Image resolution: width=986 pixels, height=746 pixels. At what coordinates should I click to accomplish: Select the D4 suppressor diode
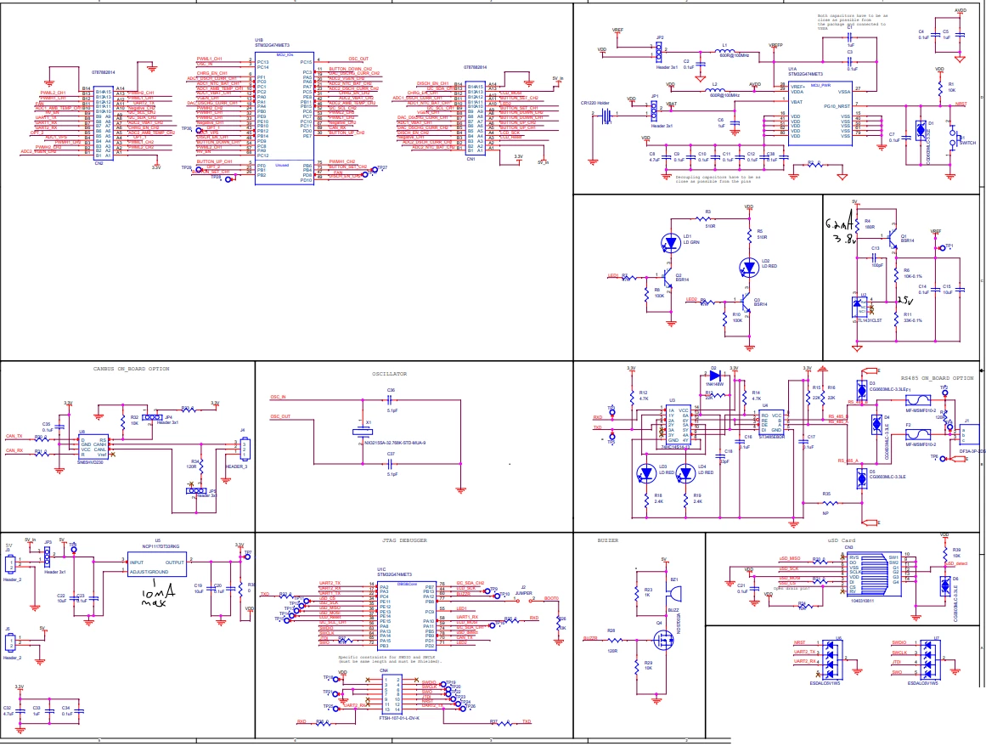[x=876, y=424]
